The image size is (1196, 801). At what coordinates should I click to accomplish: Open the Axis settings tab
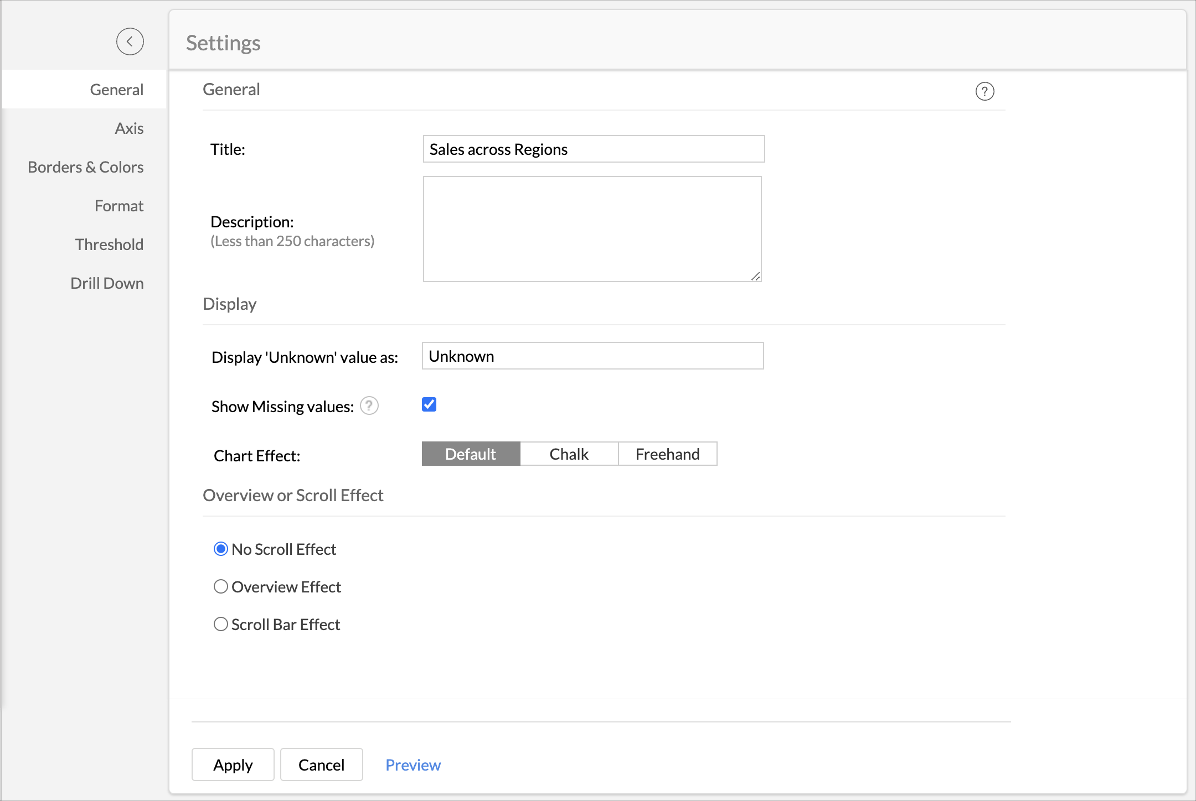pos(129,128)
